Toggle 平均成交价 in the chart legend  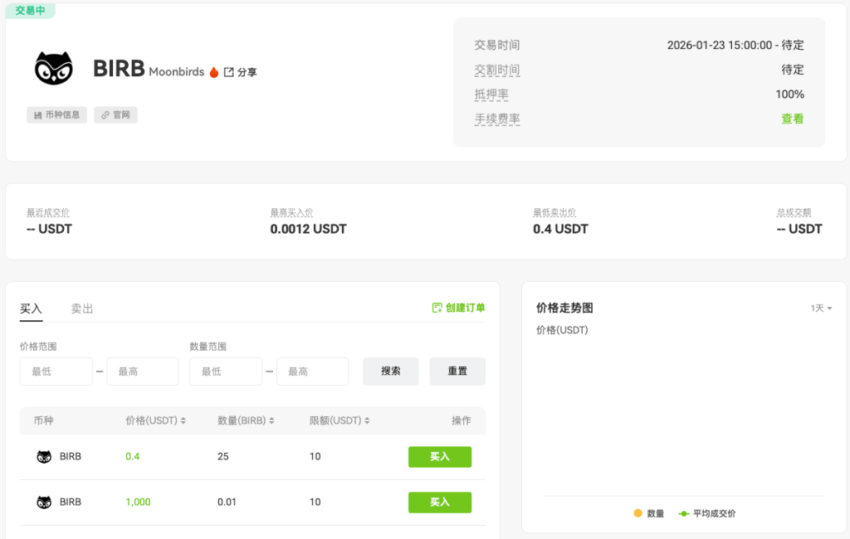(706, 513)
